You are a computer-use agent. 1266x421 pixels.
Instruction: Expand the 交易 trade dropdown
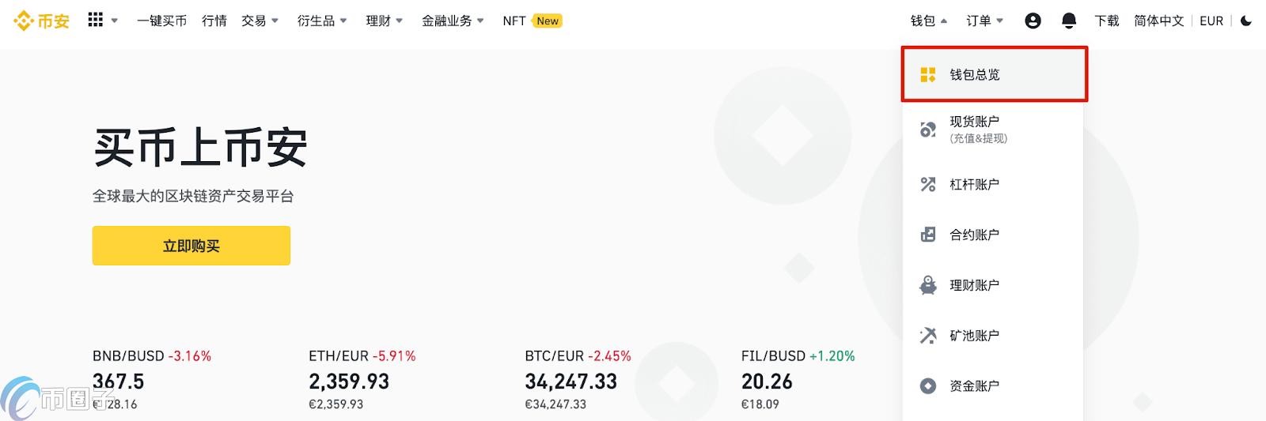260,21
